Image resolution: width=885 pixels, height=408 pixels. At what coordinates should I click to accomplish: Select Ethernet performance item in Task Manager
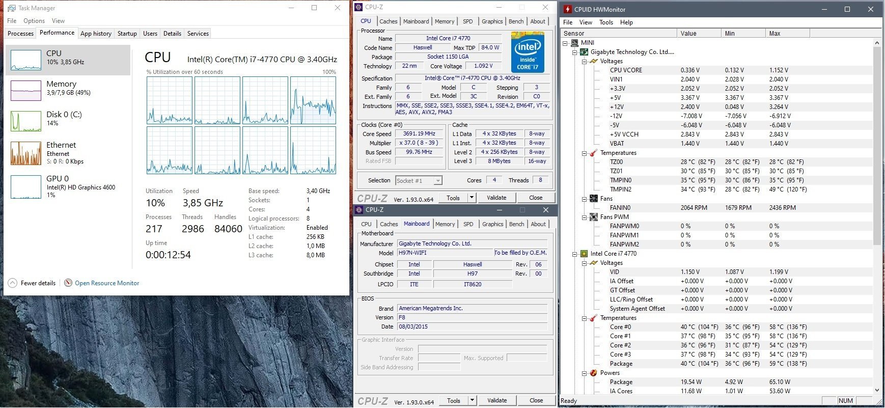68,153
